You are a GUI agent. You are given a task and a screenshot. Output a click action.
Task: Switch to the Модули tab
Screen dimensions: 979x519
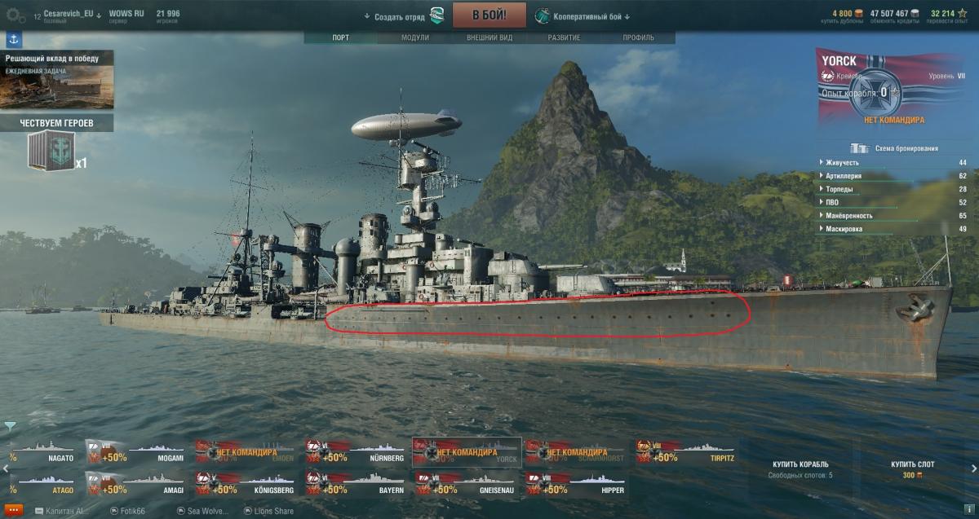pos(414,37)
